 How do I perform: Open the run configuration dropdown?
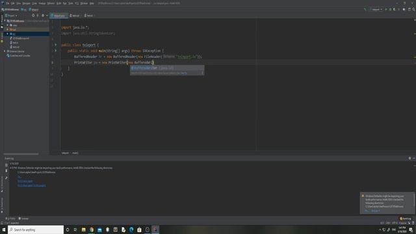tap(376, 10)
